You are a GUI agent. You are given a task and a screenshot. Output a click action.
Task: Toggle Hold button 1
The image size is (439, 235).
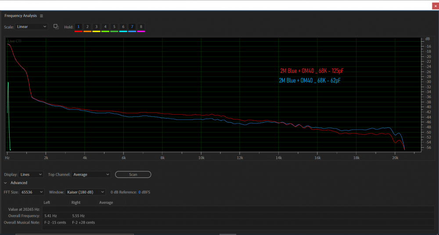[x=78, y=27]
